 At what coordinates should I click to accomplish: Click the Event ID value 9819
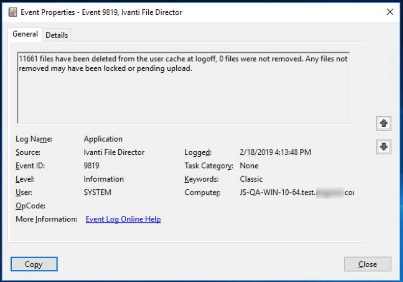point(92,165)
